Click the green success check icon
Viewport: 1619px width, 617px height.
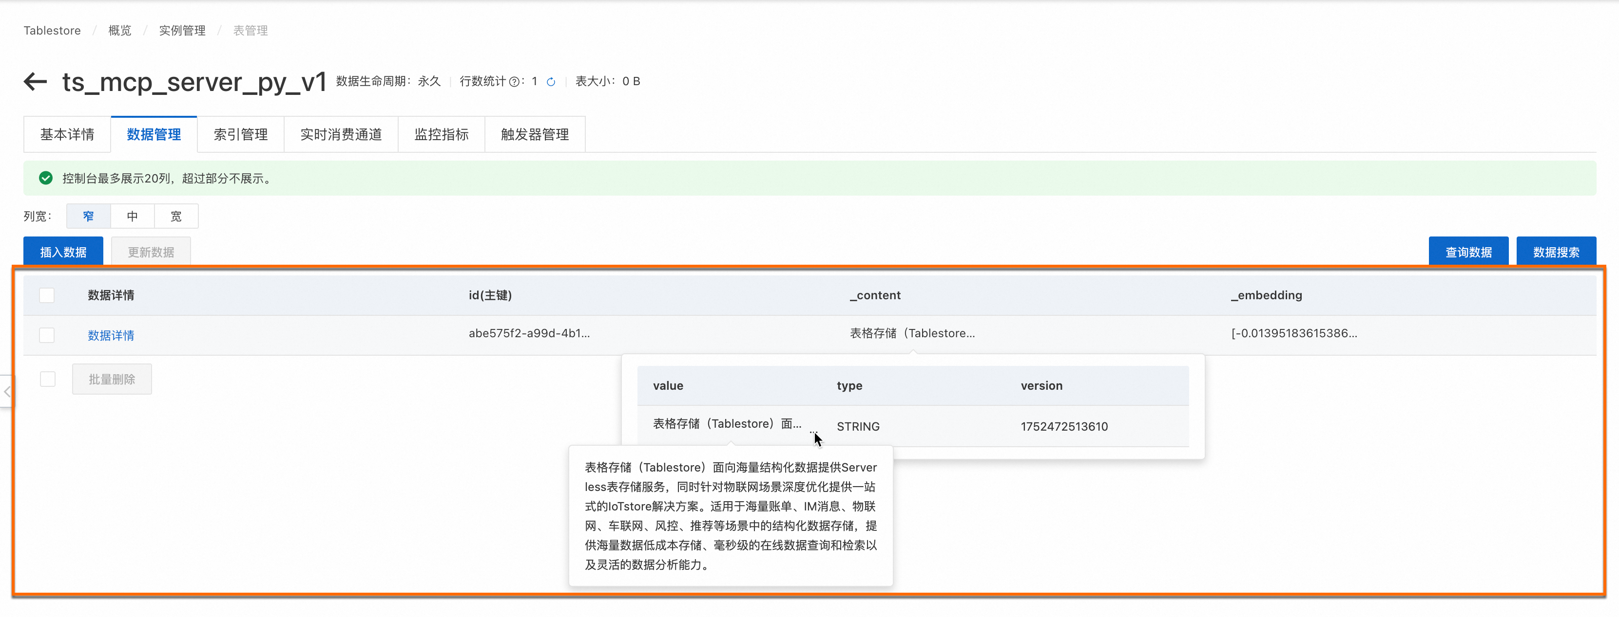tap(45, 178)
